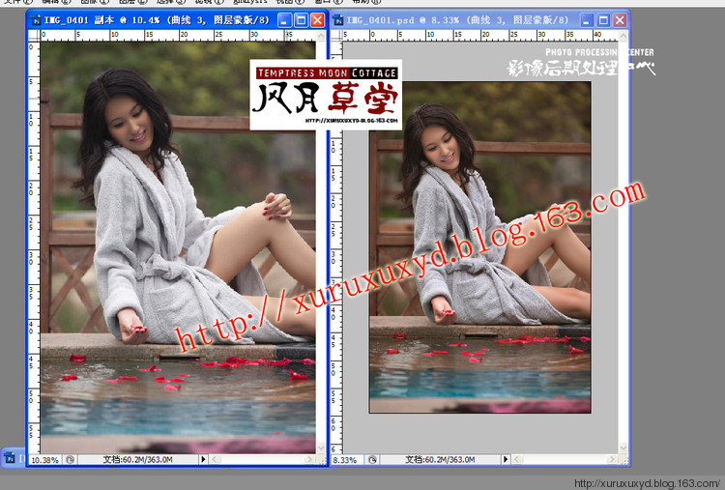
Task: Click the right horizontal scroll arrow in IMG_0401.psd window
Action: tap(613, 459)
